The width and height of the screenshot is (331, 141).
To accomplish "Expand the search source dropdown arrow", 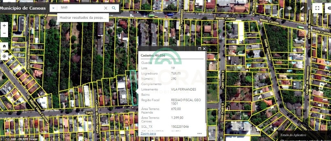I will click(x=53, y=8).
